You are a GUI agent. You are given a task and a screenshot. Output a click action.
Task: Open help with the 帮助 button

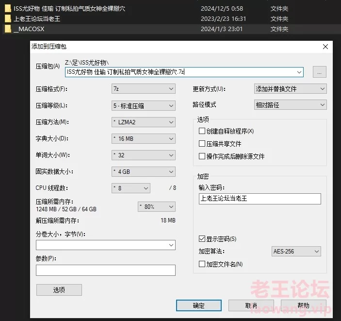[303, 305]
